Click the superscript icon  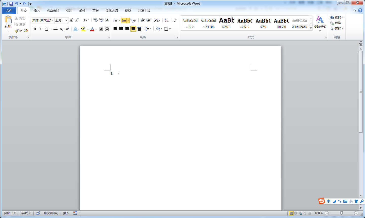(67, 29)
